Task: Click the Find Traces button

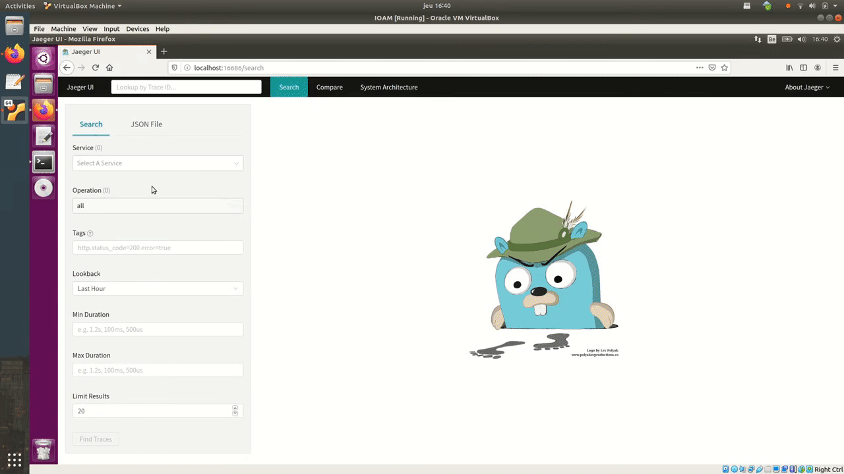Action: pyautogui.click(x=96, y=439)
